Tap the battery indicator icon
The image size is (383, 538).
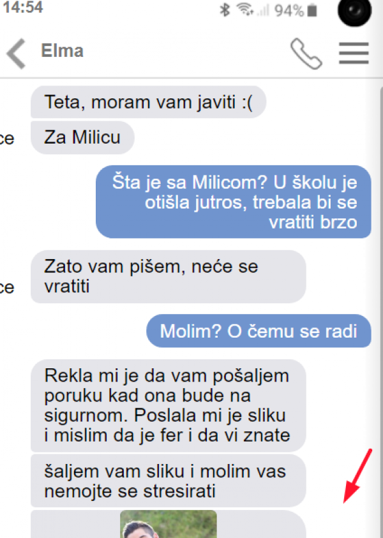click(x=312, y=10)
